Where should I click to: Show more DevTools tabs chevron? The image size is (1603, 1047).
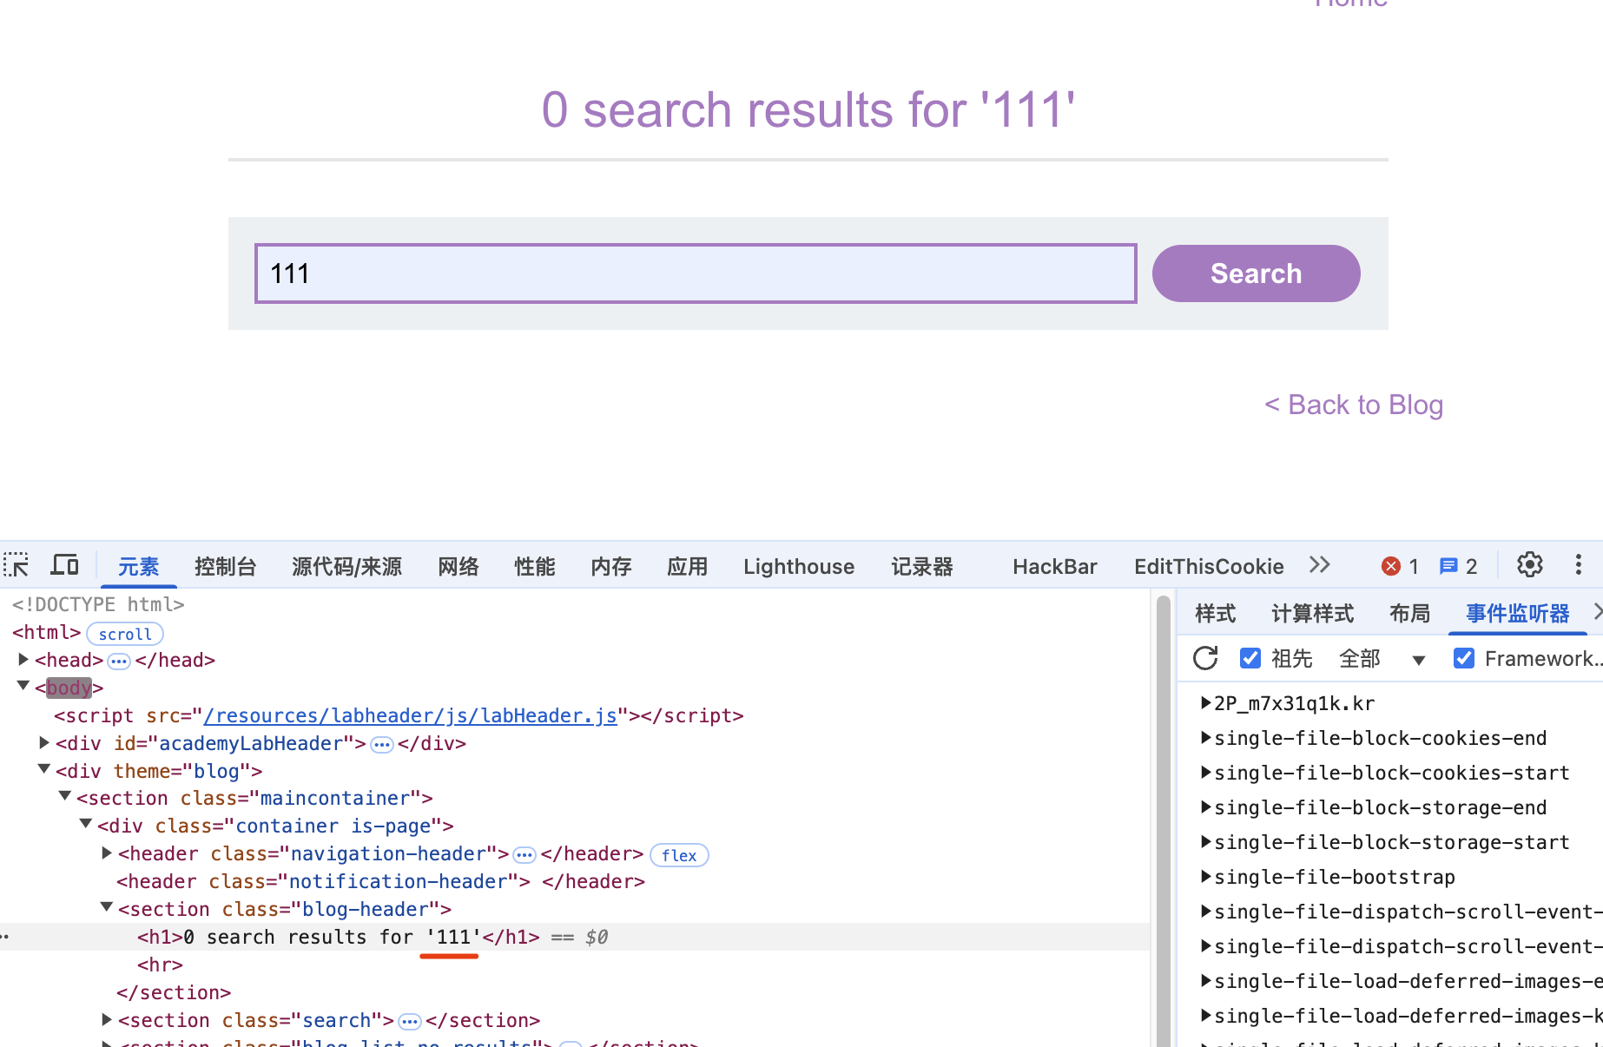1319,565
